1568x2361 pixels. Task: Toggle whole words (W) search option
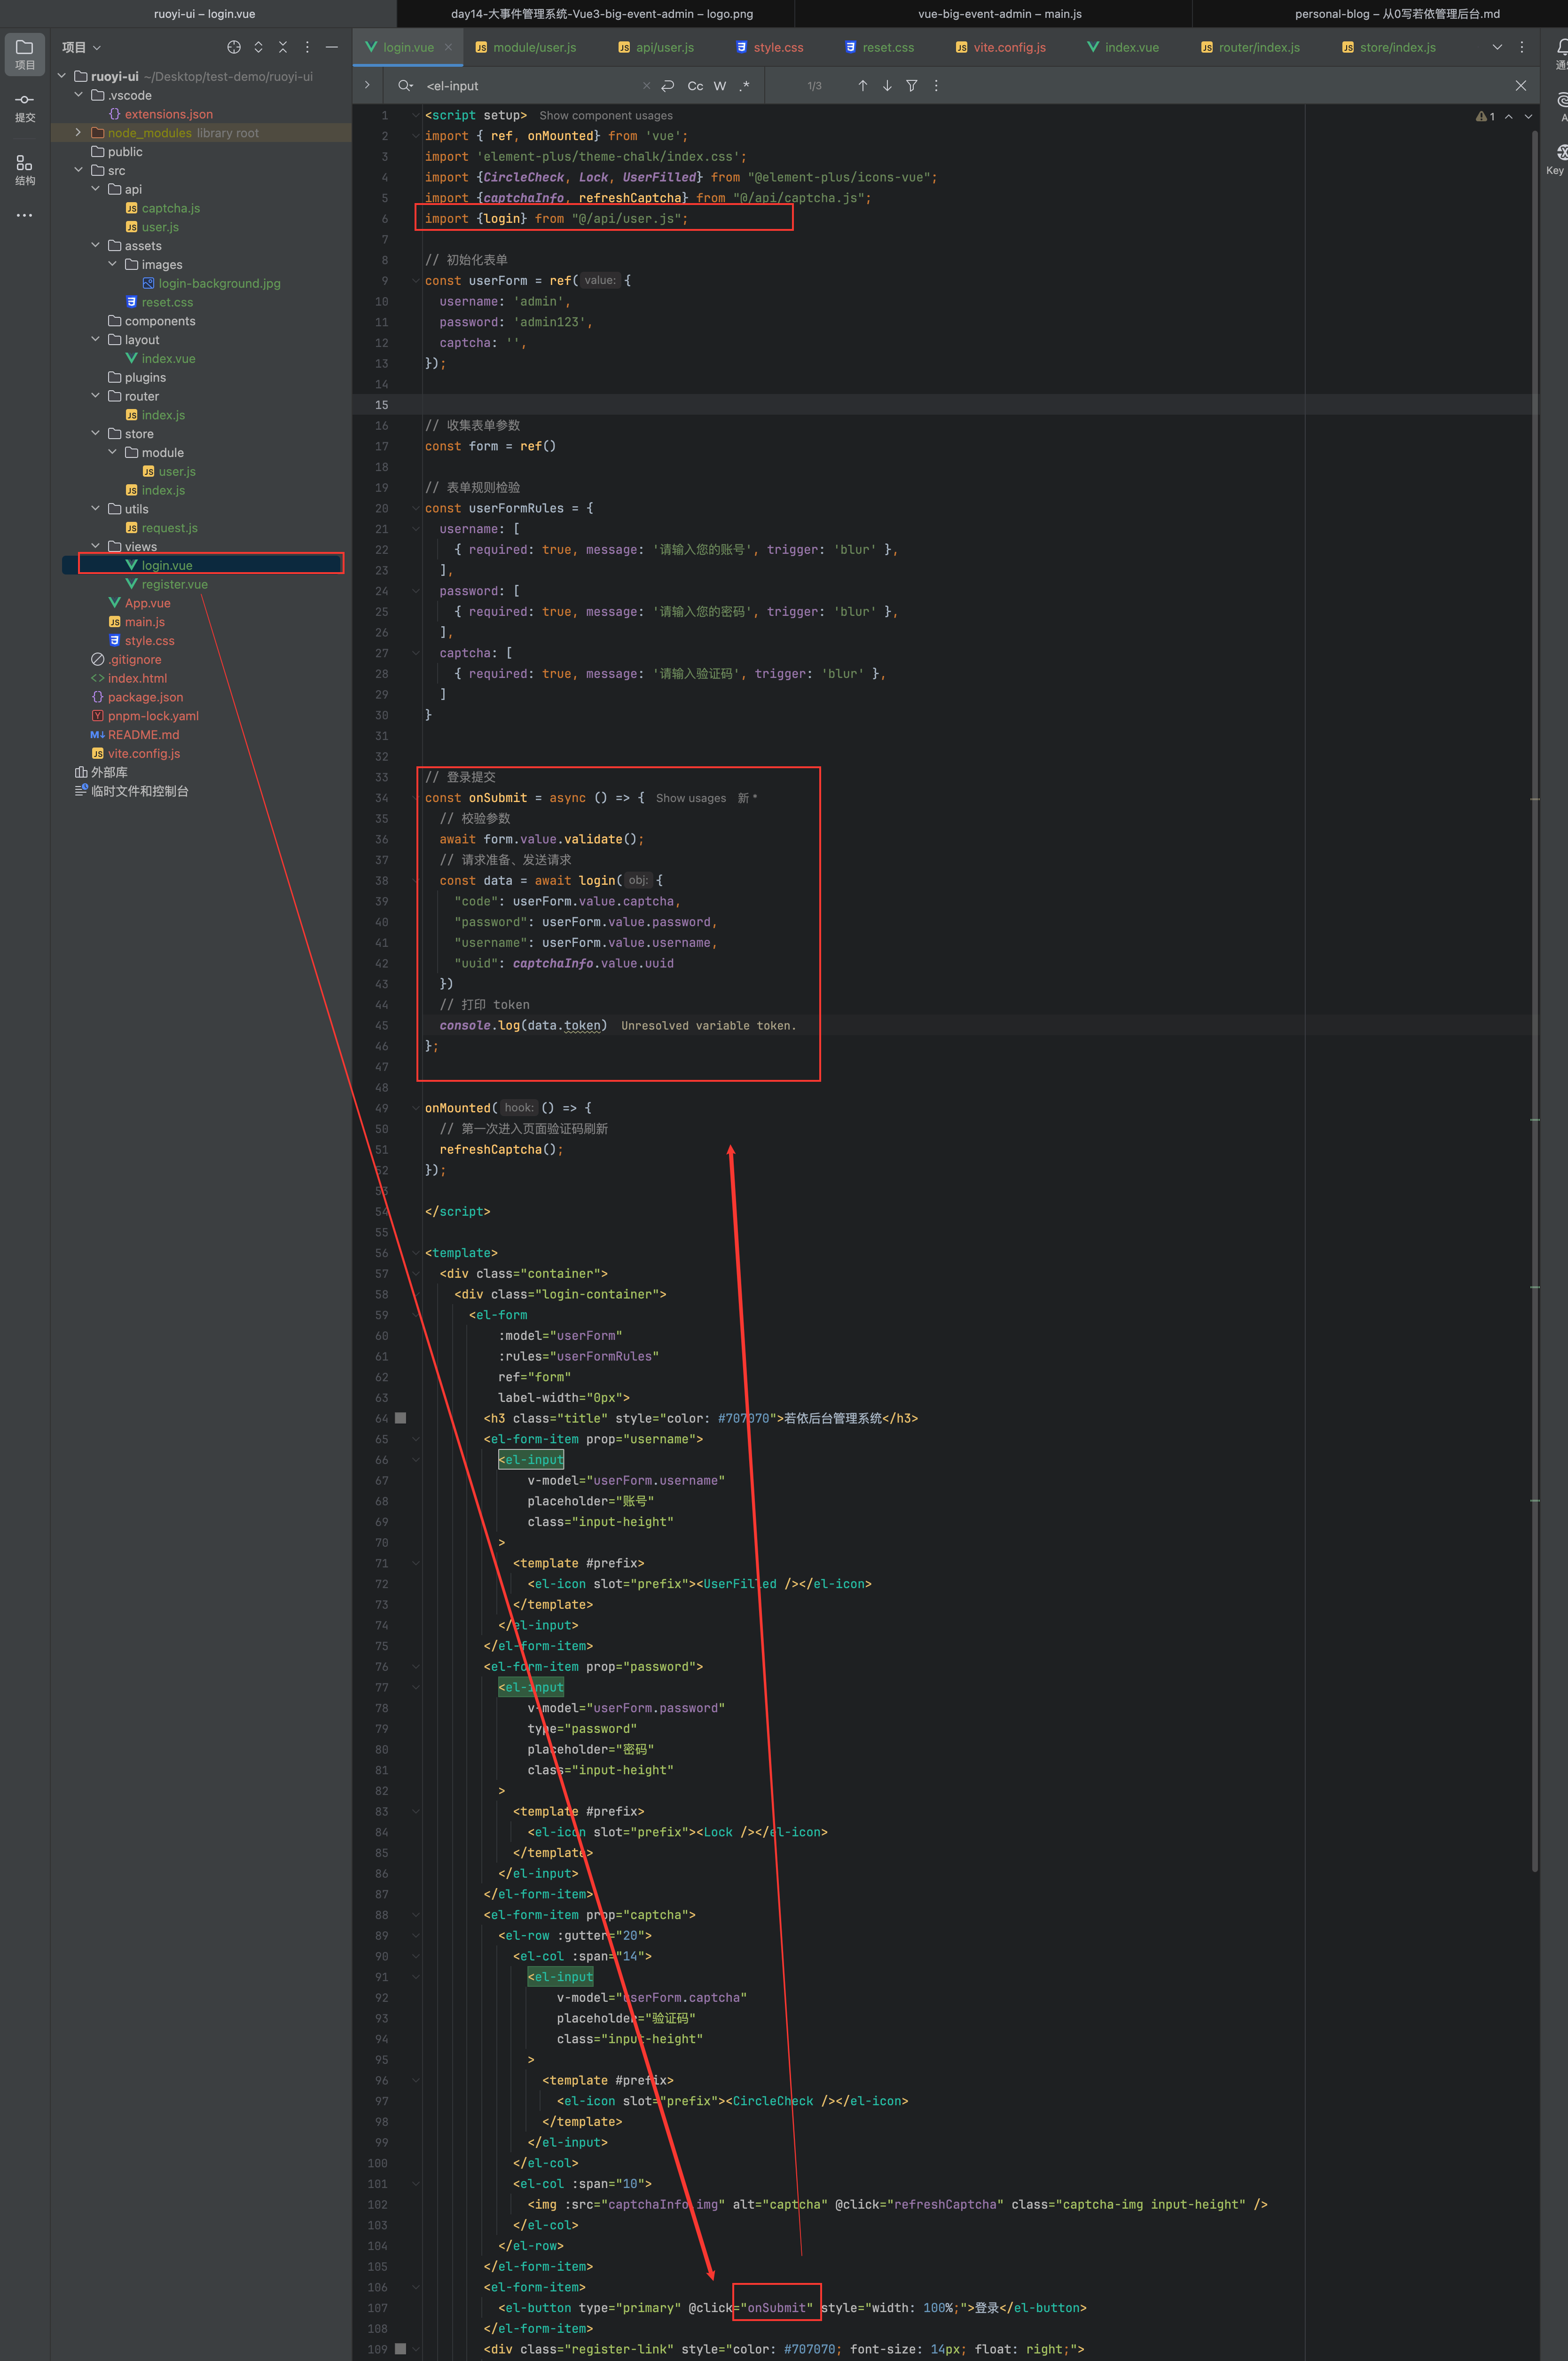(720, 86)
